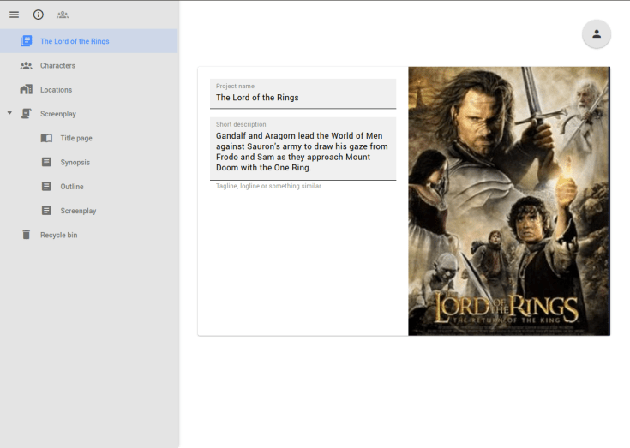Click the Title page book icon
Screen dimensions: 630x448
pos(46,138)
